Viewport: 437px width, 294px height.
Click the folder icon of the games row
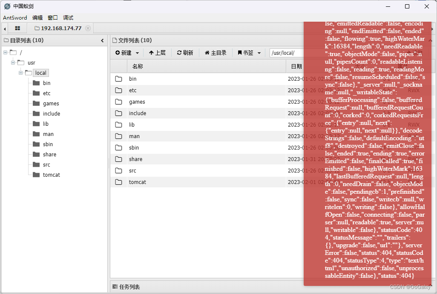[x=118, y=102]
